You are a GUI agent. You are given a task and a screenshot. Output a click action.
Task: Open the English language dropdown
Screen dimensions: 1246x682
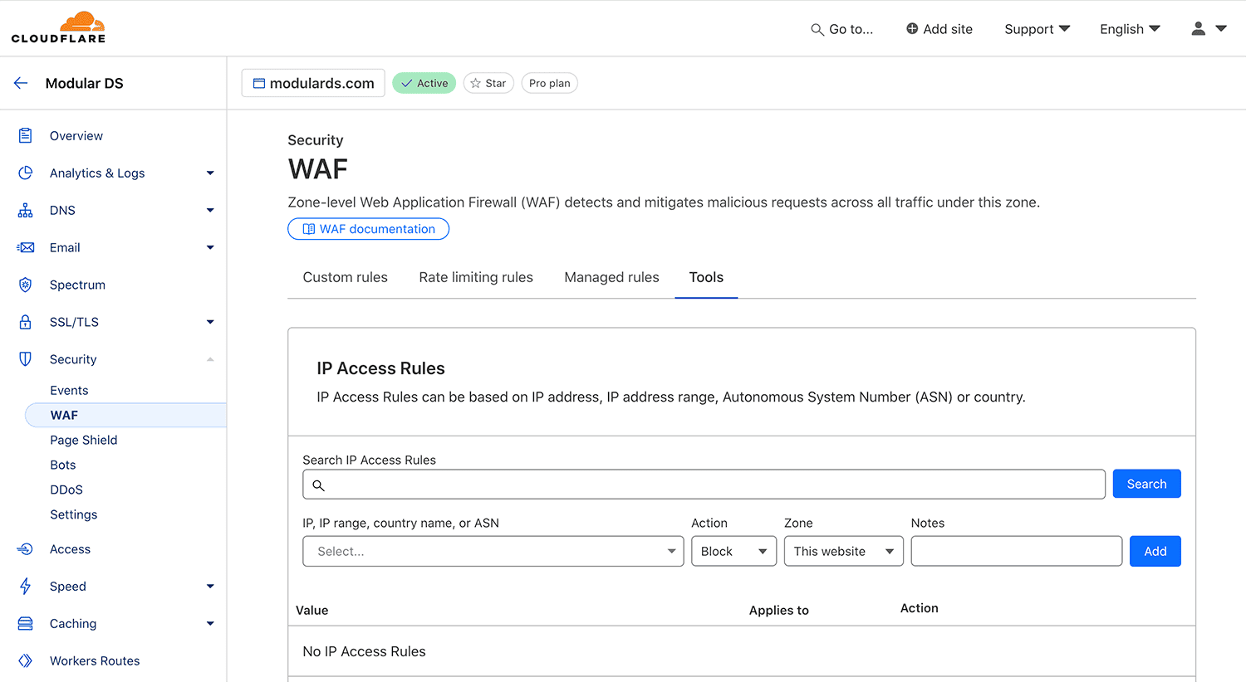click(x=1130, y=29)
